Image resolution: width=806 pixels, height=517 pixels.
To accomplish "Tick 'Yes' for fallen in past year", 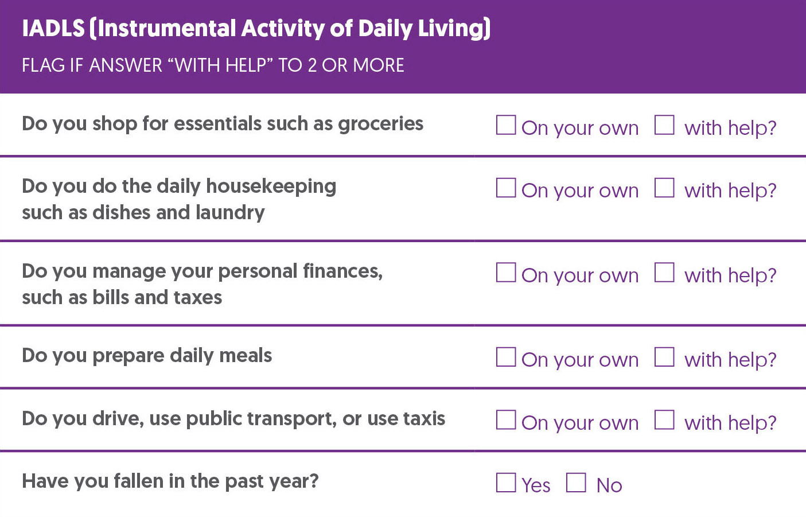I will click(505, 483).
